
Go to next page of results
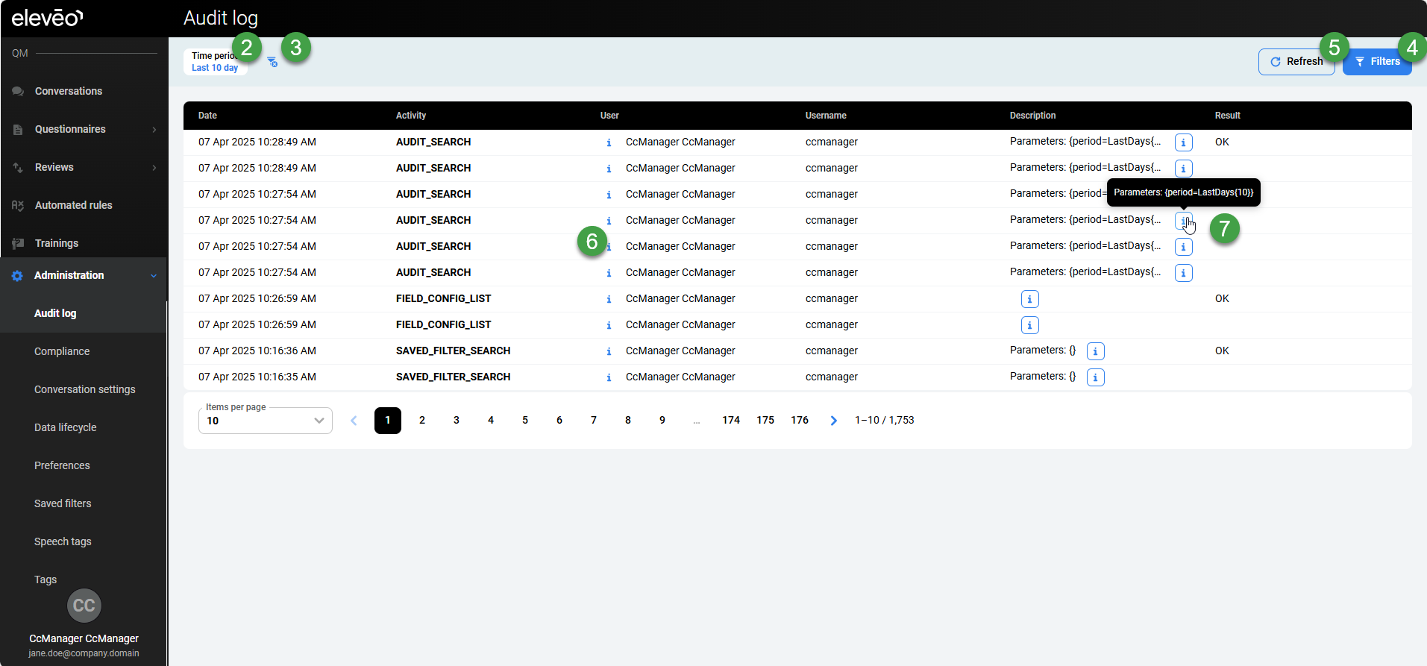[x=833, y=421]
